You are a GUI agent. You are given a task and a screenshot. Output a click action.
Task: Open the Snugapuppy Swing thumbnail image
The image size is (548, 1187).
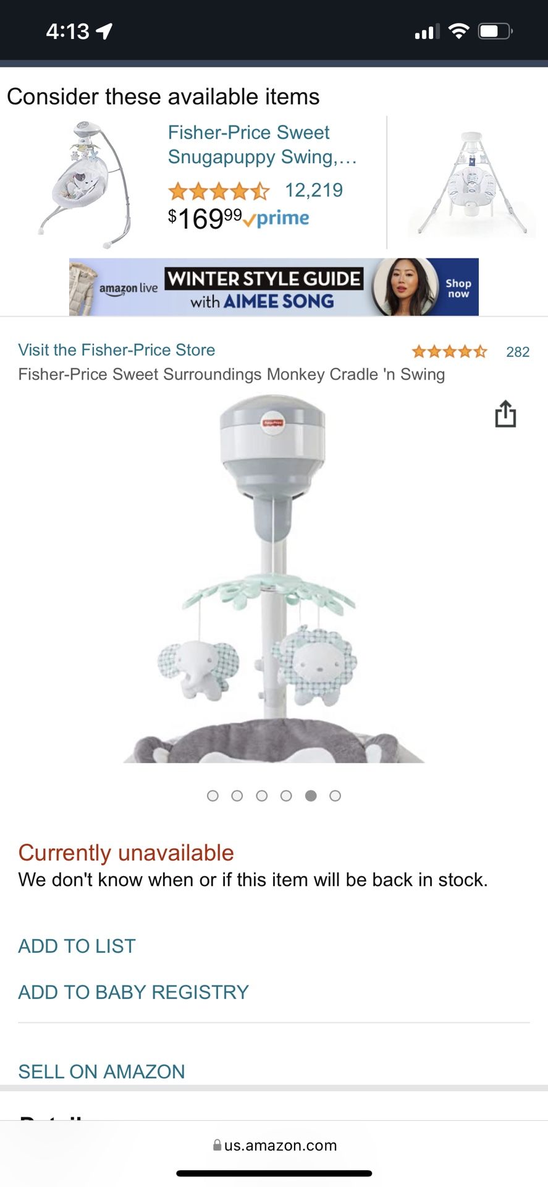(x=85, y=184)
